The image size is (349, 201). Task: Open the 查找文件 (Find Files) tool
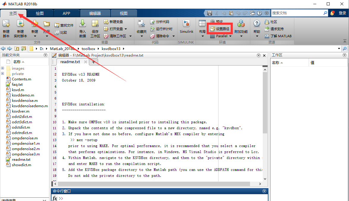click(x=64, y=25)
